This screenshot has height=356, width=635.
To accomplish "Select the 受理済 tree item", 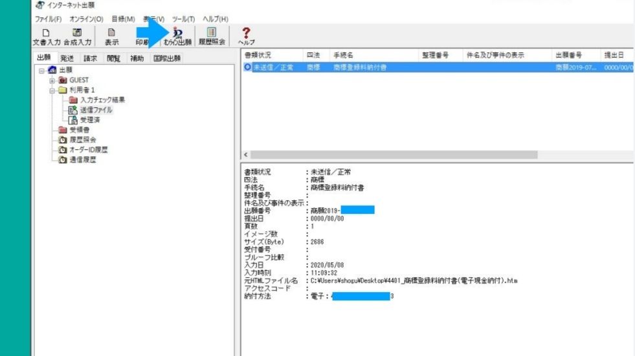I will point(88,120).
